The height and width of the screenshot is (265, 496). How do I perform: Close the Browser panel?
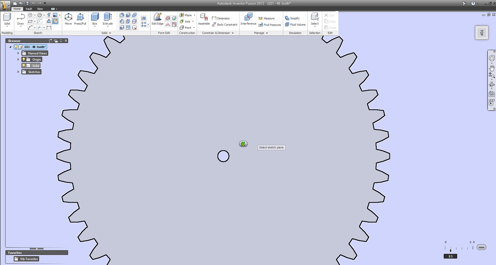[66, 41]
